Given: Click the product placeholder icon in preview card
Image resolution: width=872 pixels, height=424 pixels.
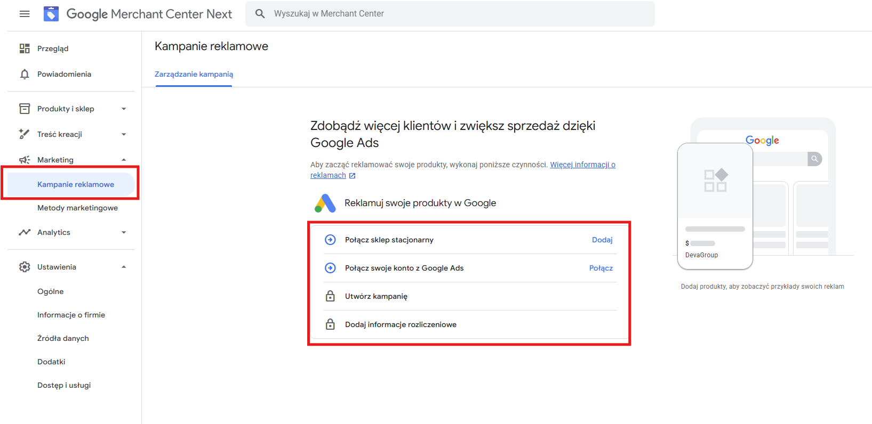Looking at the screenshot, I should pos(716,180).
